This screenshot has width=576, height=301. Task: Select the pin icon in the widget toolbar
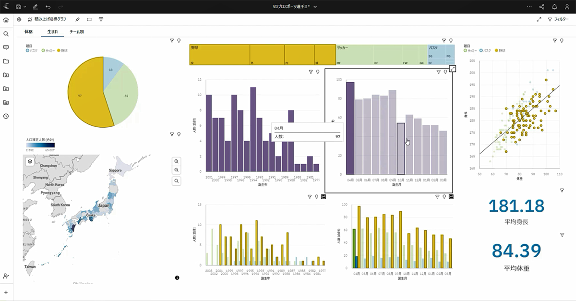click(x=77, y=20)
